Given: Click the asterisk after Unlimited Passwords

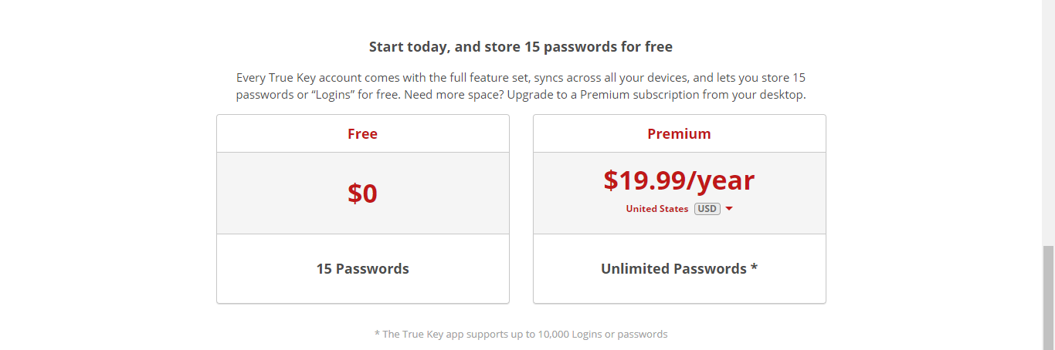Looking at the screenshot, I should [x=754, y=268].
